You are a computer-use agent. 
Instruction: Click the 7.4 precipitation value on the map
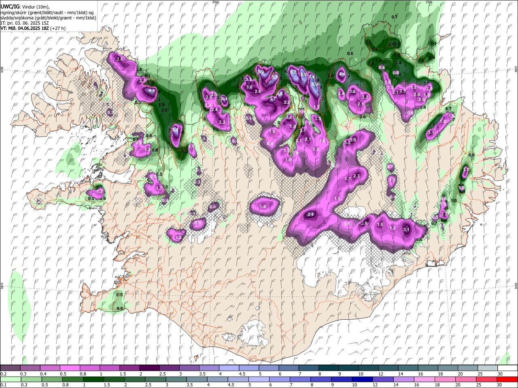(x=312, y=77)
